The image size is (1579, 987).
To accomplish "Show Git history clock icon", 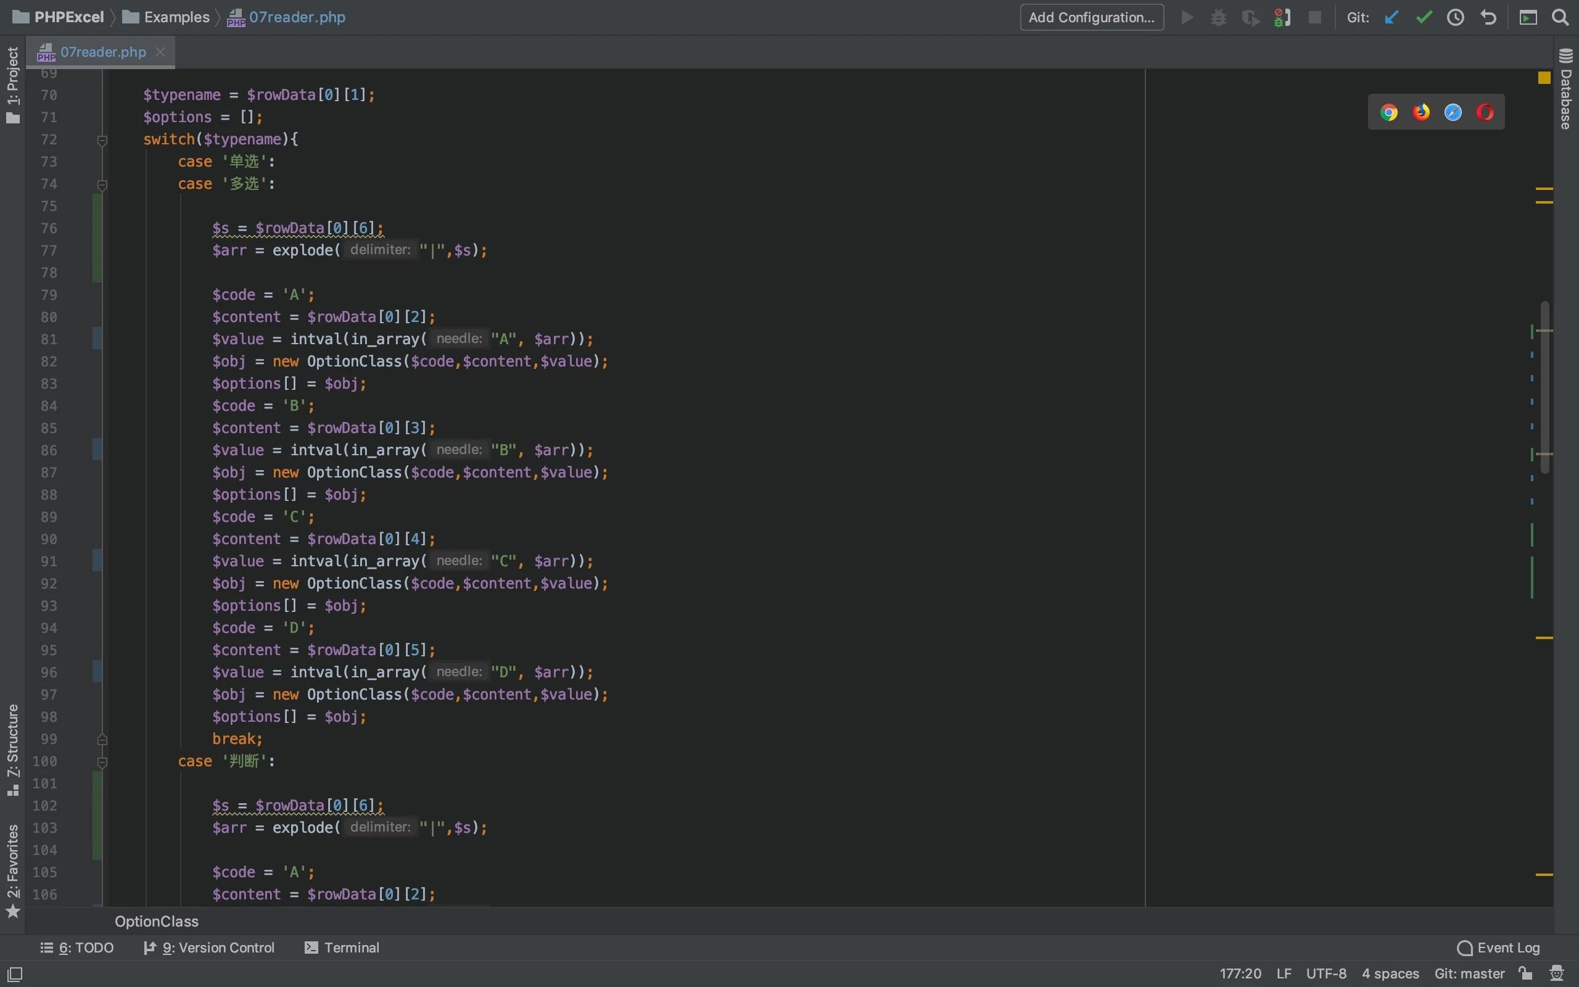I will click(x=1456, y=18).
